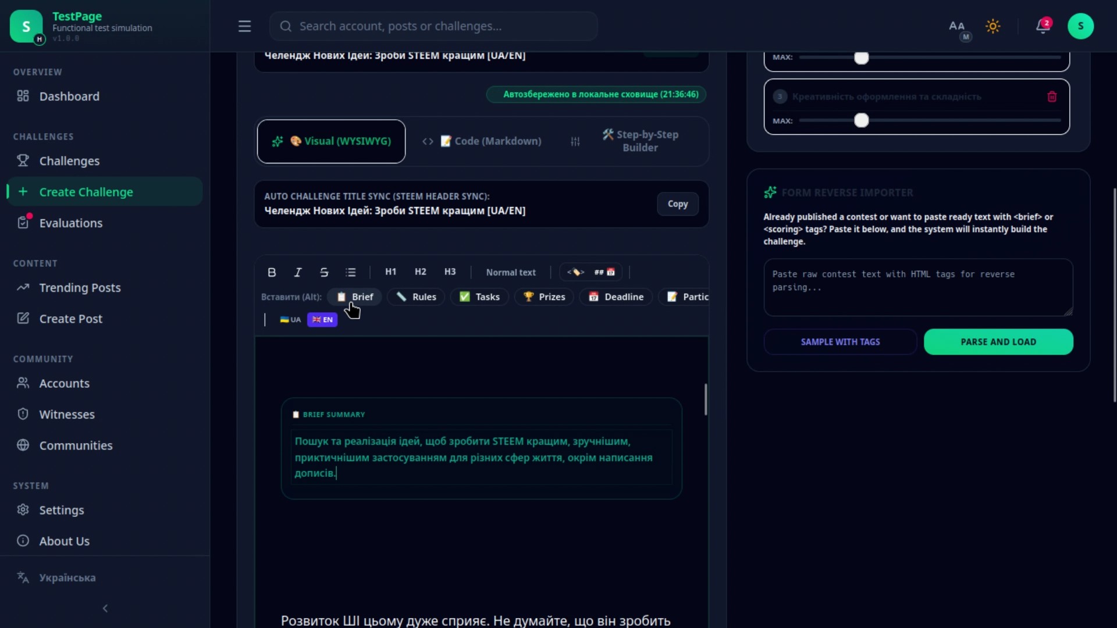The image size is (1117, 628).
Task: Open the user avatar S menu
Action: 1080,26
